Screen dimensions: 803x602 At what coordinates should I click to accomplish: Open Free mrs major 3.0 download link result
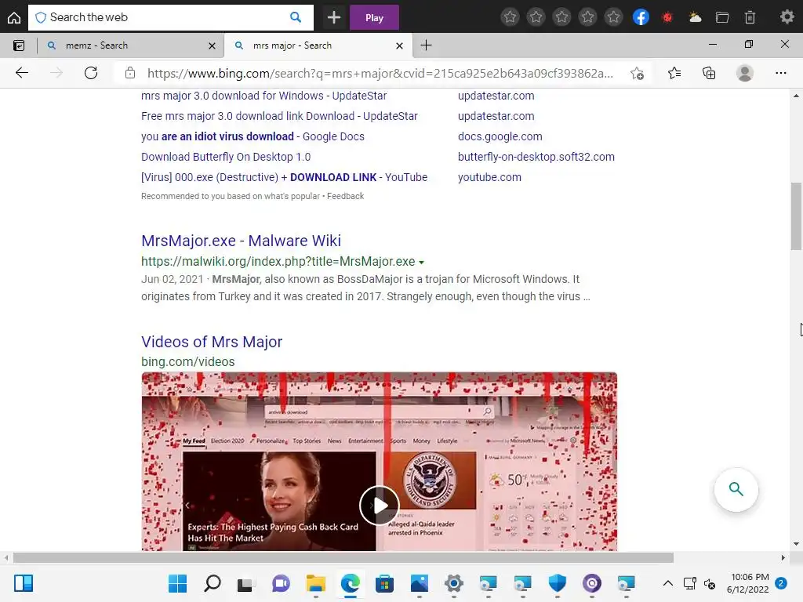click(279, 116)
